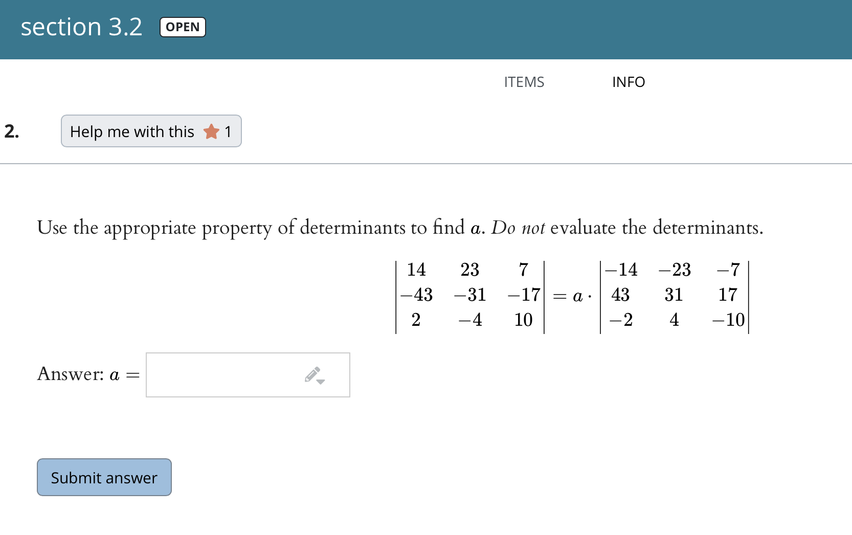This screenshot has height=535, width=852.
Task: Switch to the ITEMS tab
Action: point(524,82)
